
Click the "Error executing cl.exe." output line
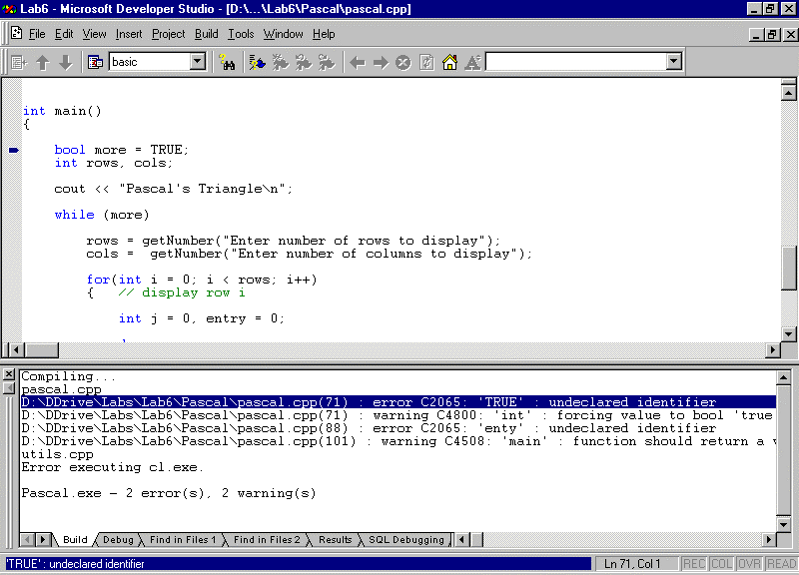112,467
